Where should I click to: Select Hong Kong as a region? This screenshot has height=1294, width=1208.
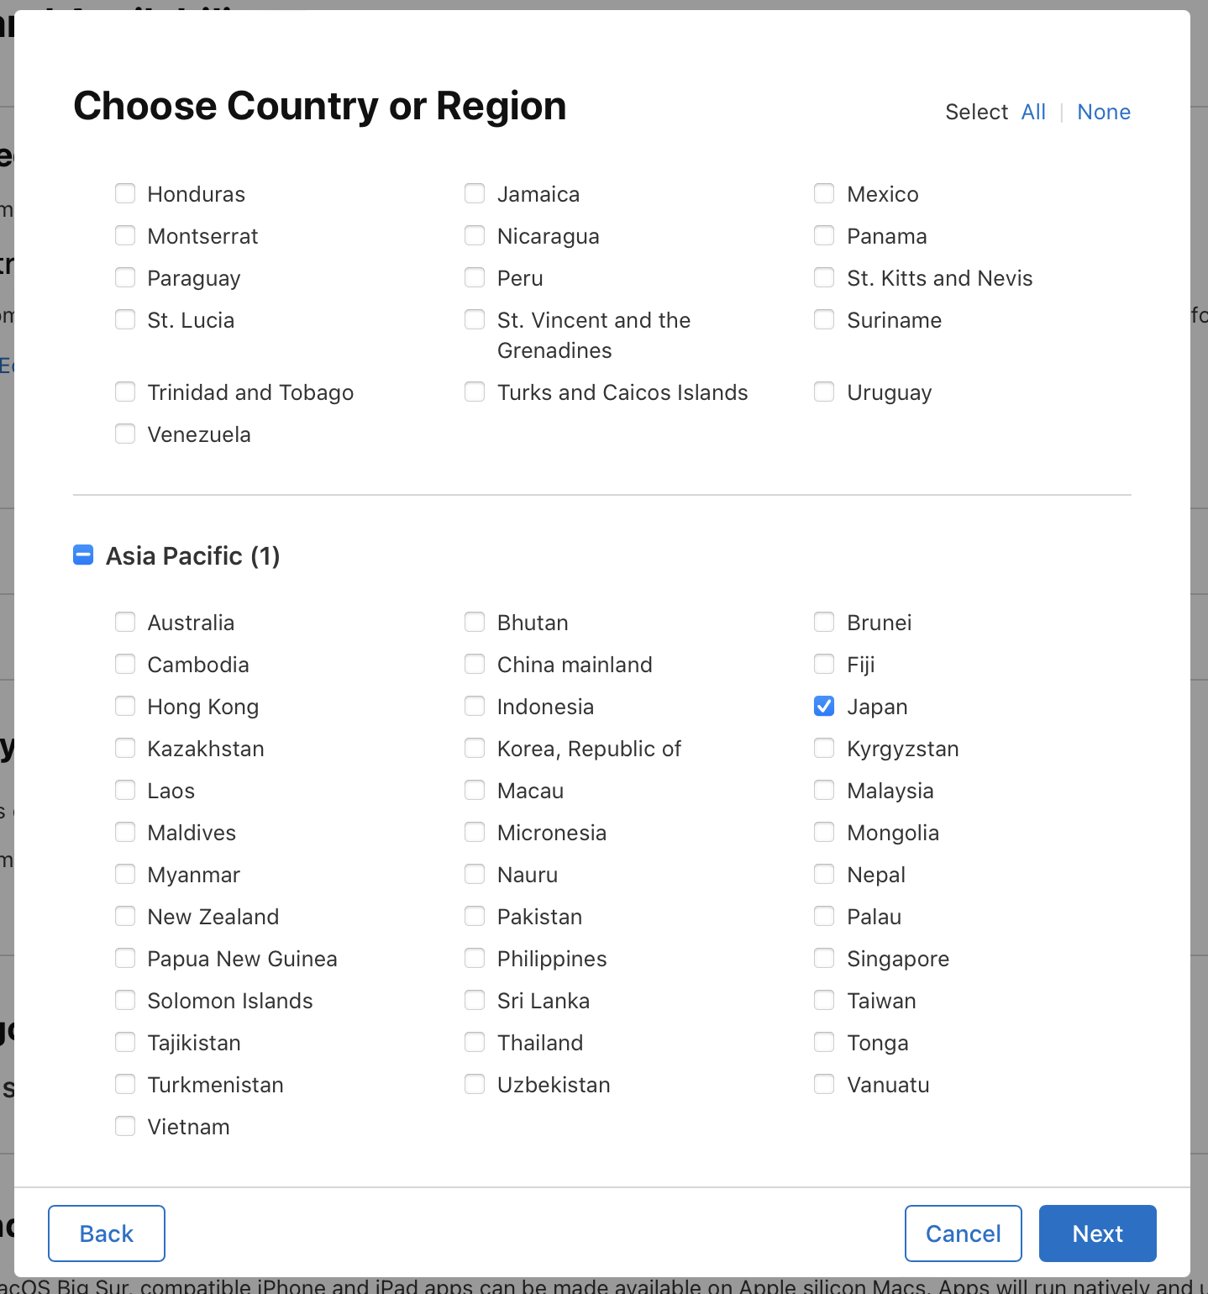(x=124, y=706)
